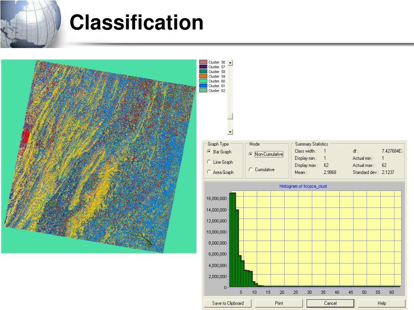
Task: Choose the Line Graph option
Action: (x=209, y=162)
